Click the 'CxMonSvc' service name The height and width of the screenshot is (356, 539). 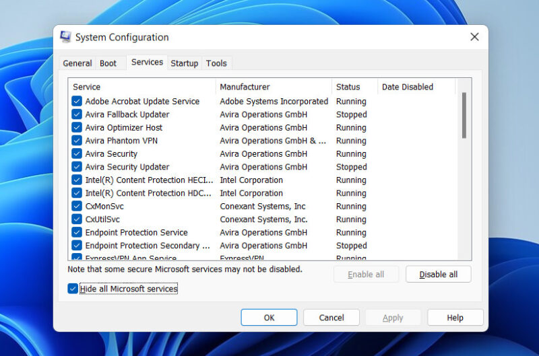104,206
